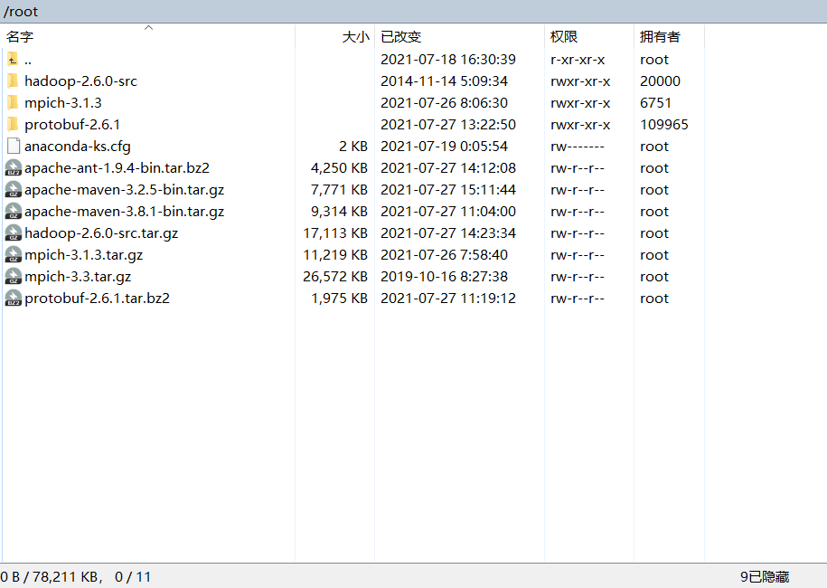Select the protobuf-2.6.1.tar.bz2 file name

tap(97, 298)
